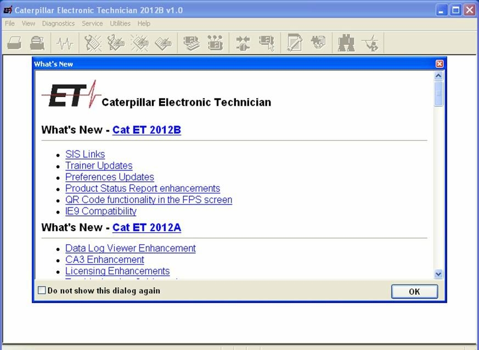The width and height of the screenshot is (479, 350).
Task: Click the Cat ET title bar app icon
Action: pos(8,10)
